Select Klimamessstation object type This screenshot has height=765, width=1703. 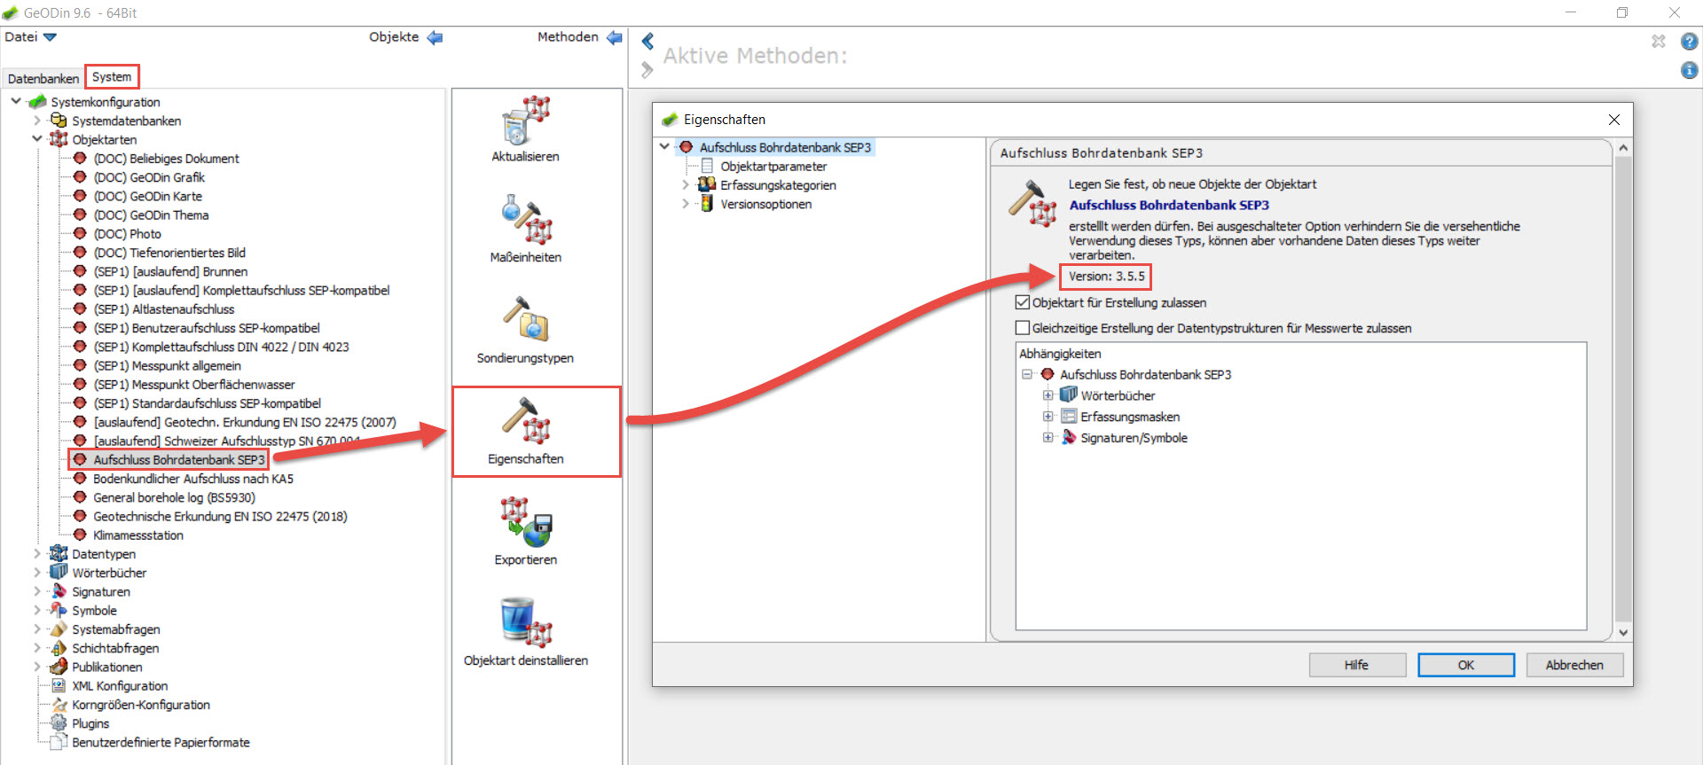(x=138, y=535)
